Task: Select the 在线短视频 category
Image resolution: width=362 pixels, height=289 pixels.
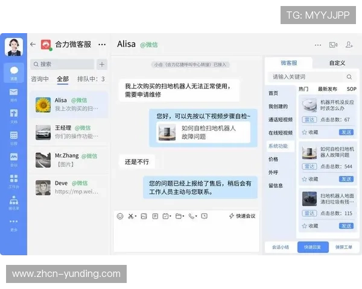Action: (281, 132)
